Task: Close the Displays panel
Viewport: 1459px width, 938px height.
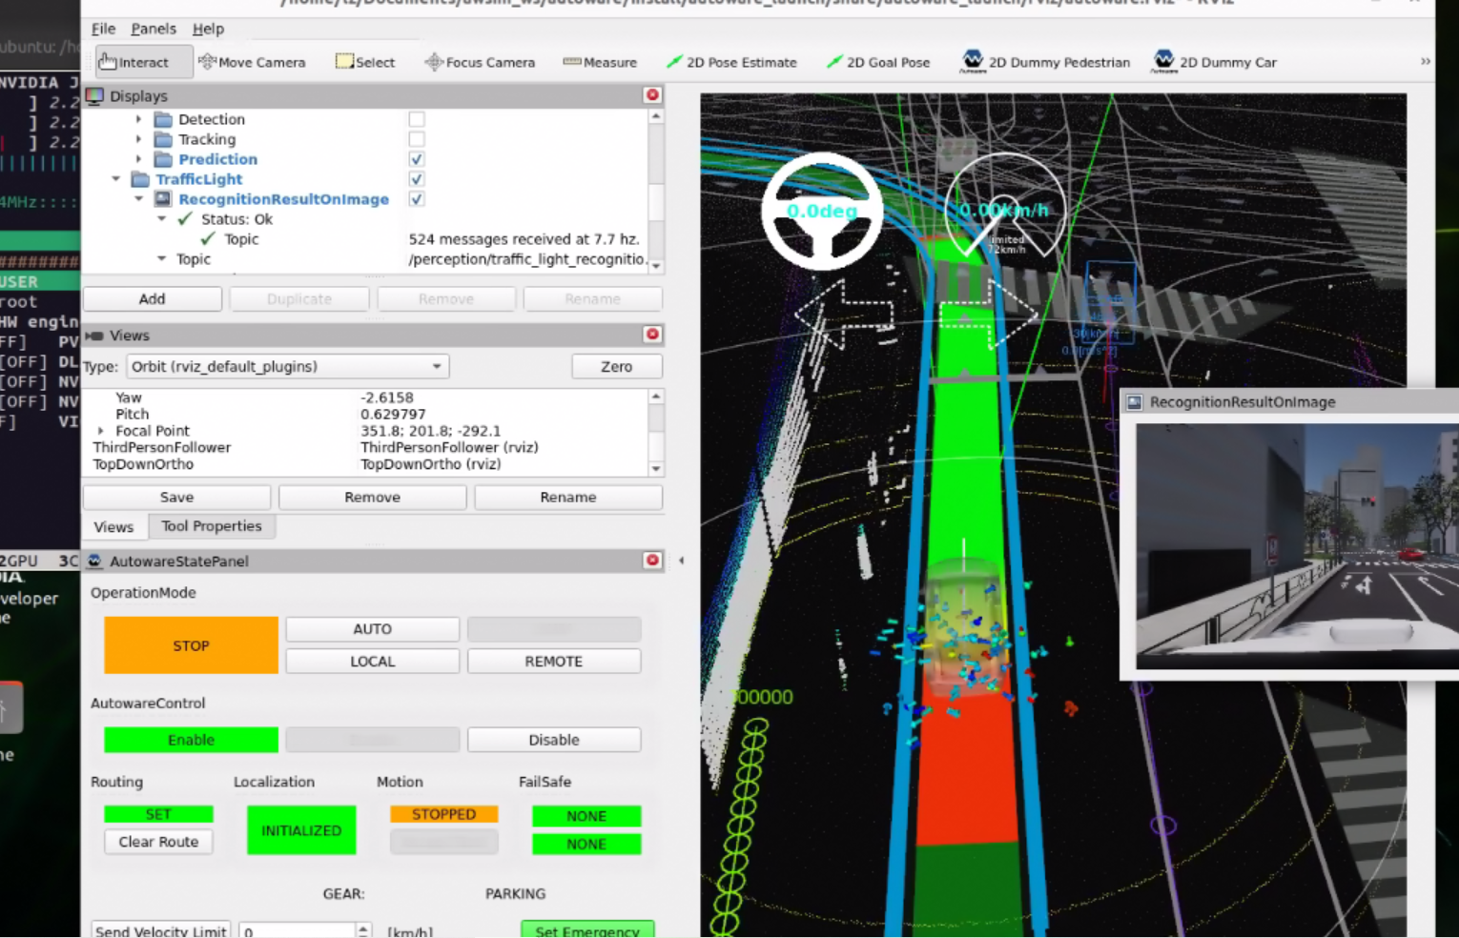Action: click(x=652, y=95)
